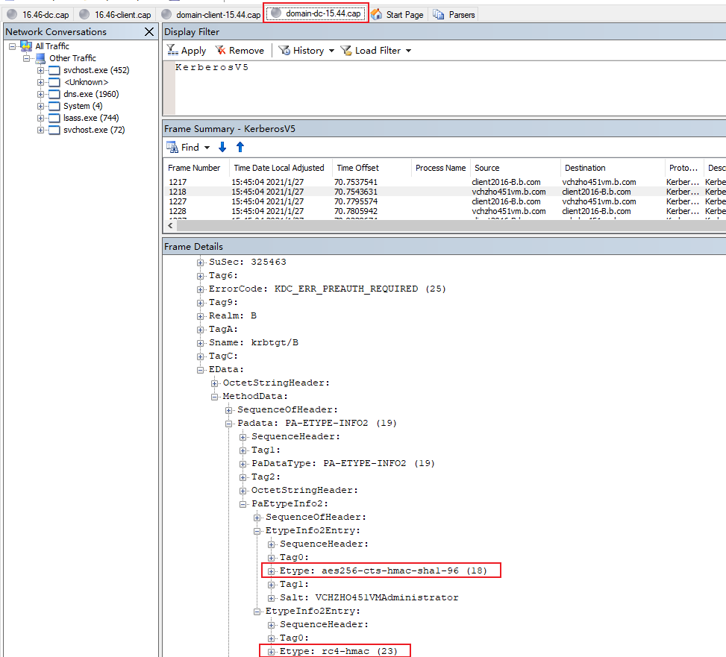Viewport: 726px width, 657px height.
Task: Expand Etype: rc4-hmac (23) field
Action: click(272, 652)
